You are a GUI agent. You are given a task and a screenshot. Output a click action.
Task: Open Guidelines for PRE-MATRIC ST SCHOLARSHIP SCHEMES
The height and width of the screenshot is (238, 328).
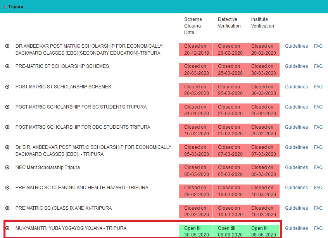click(x=297, y=66)
